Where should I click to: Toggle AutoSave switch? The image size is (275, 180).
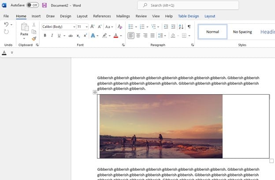click(32, 5)
